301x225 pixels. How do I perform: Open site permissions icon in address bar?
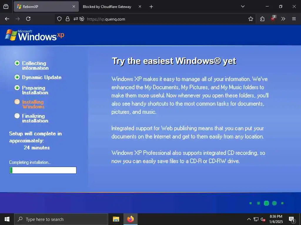click(76, 19)
